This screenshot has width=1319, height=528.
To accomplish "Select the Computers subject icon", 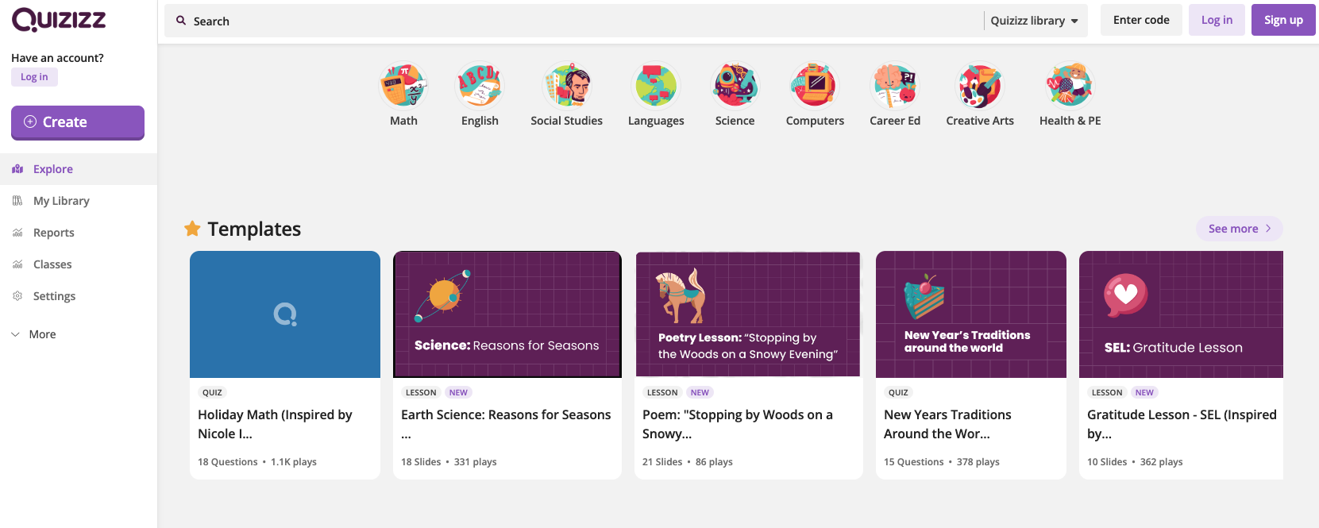I will (815, 86).
